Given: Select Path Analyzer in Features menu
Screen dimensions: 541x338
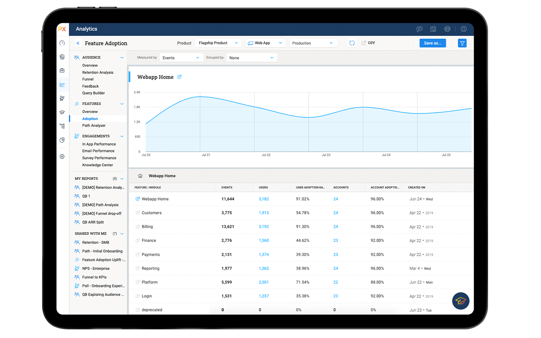Looking at the screenshot, I should click(x=94, y=125).
